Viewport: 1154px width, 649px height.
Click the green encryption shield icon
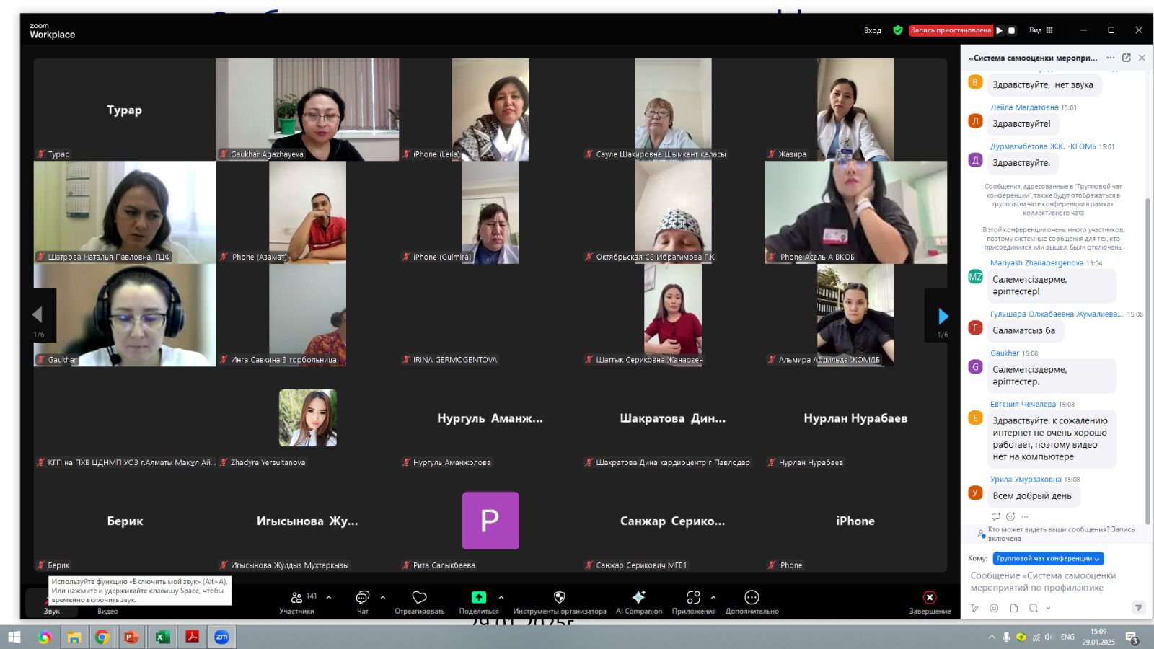(x=898, y=30)
